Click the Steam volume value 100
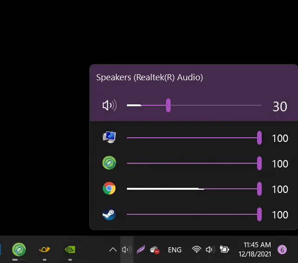Image resolution: width=298 pixels, height=263 pixels. point(280,215)
